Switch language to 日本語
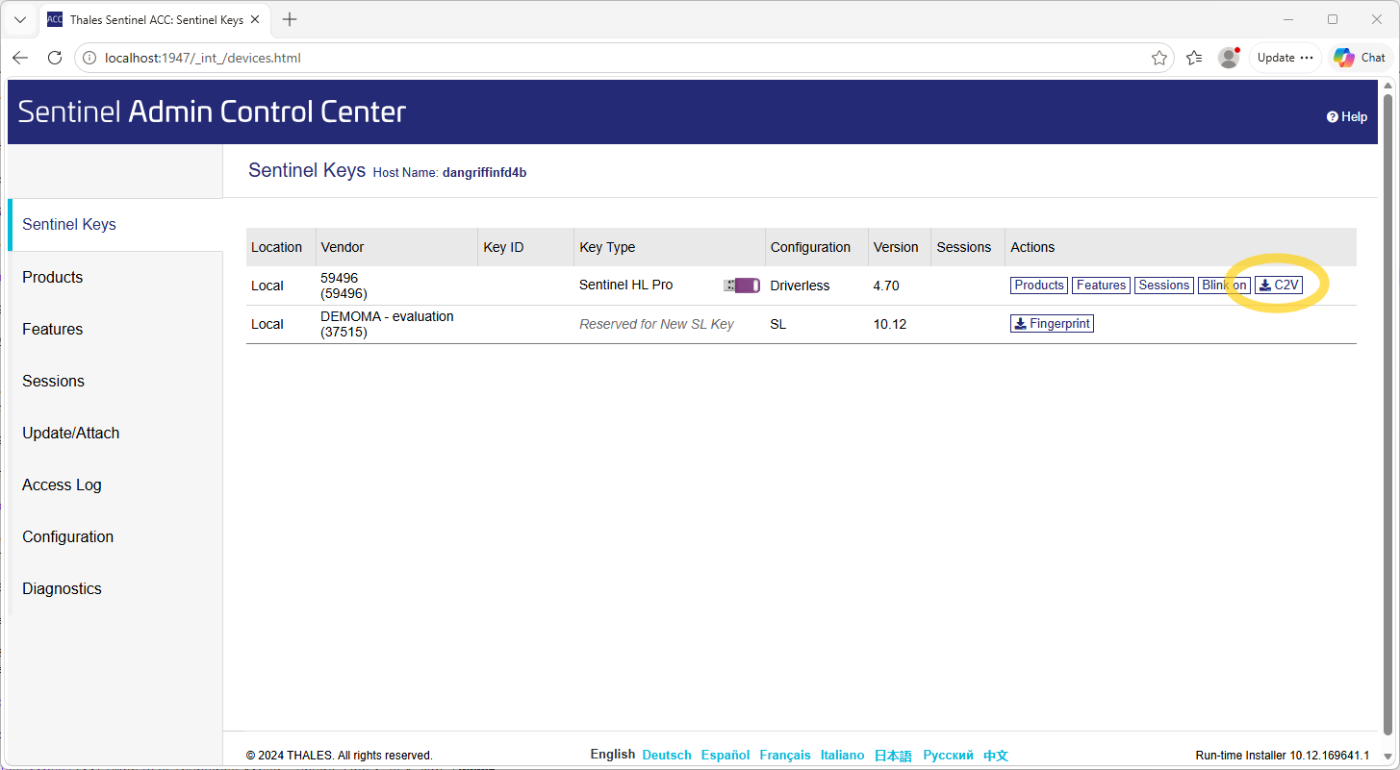Viewport: 1400px width, 770px height. (x=893, y=756)
